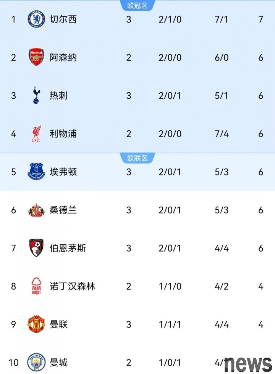Open team name 切尔西
This screenshot has height=374, width=275.
coord(63,19)
